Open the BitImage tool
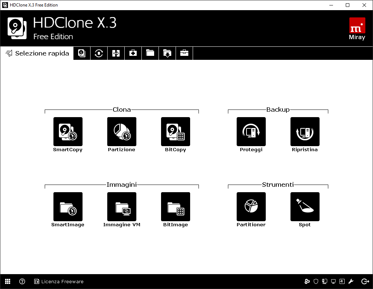 (x=176, y=207)
